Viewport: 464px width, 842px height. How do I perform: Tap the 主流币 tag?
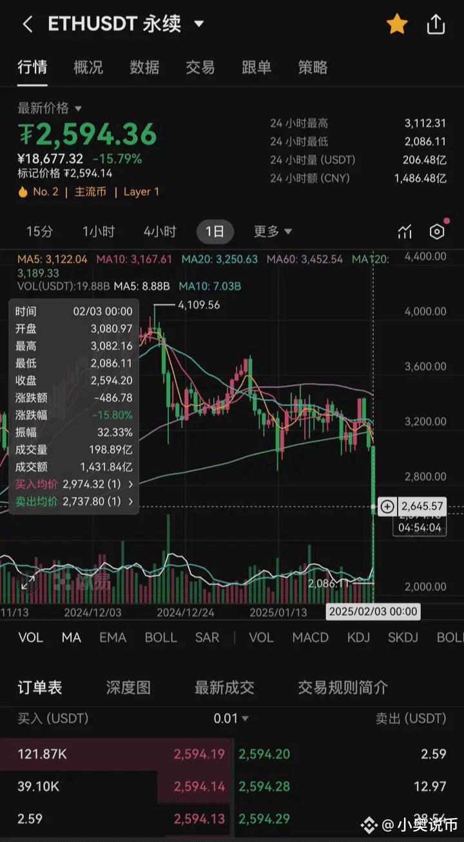pos(90,191)
